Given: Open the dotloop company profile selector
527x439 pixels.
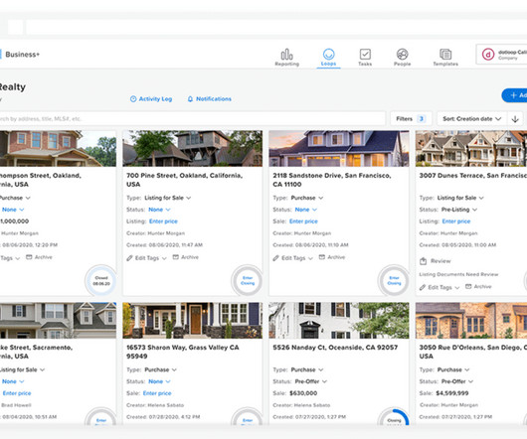Looking at the screenshot, I should (501, 55).
